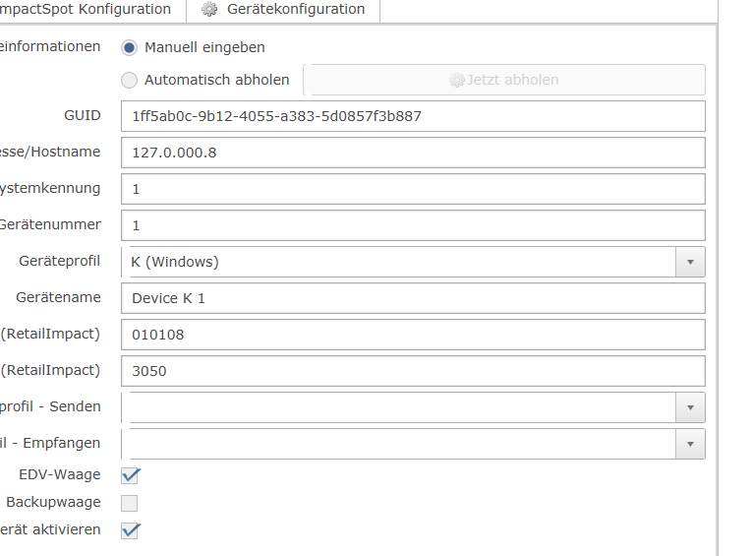Viewport: 752px width, 556px height.
Task: Focus the Hostname field showing 127.0.000.8
Action: point(413,153)
